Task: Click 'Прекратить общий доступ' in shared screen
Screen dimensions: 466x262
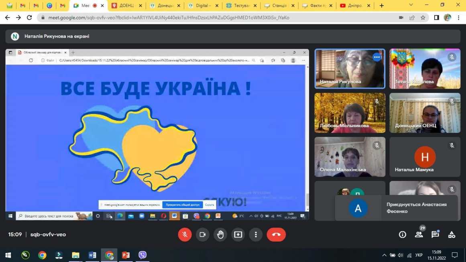Action: point(183,205)
